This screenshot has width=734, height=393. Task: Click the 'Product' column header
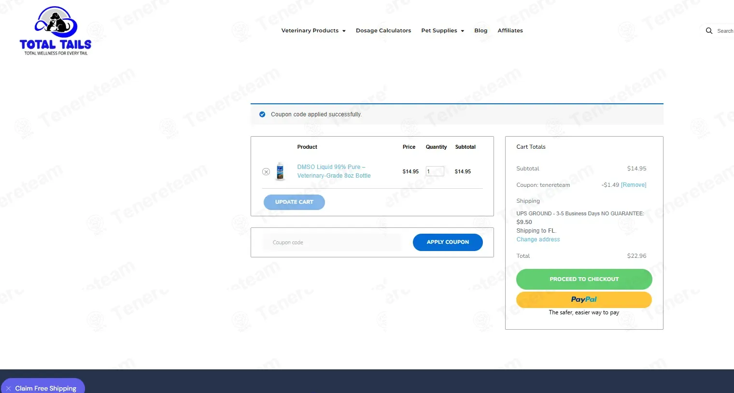pos(307,147)
